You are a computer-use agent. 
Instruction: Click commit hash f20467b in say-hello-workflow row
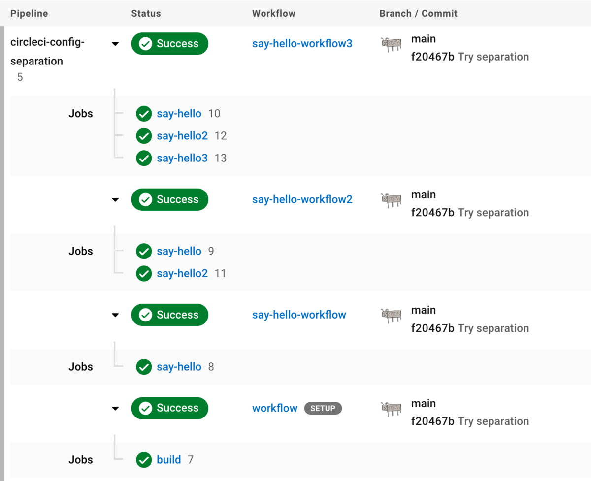432,328
